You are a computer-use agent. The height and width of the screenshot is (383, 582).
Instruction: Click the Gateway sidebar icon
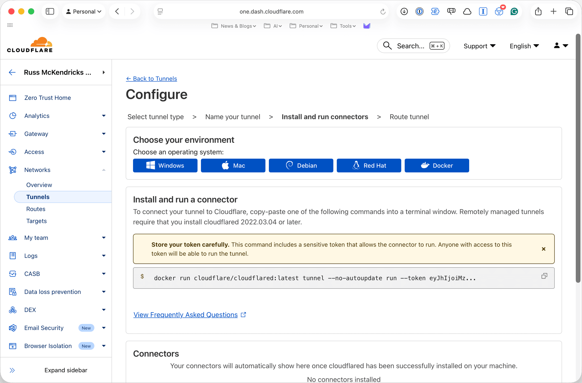tap(13, 134)
